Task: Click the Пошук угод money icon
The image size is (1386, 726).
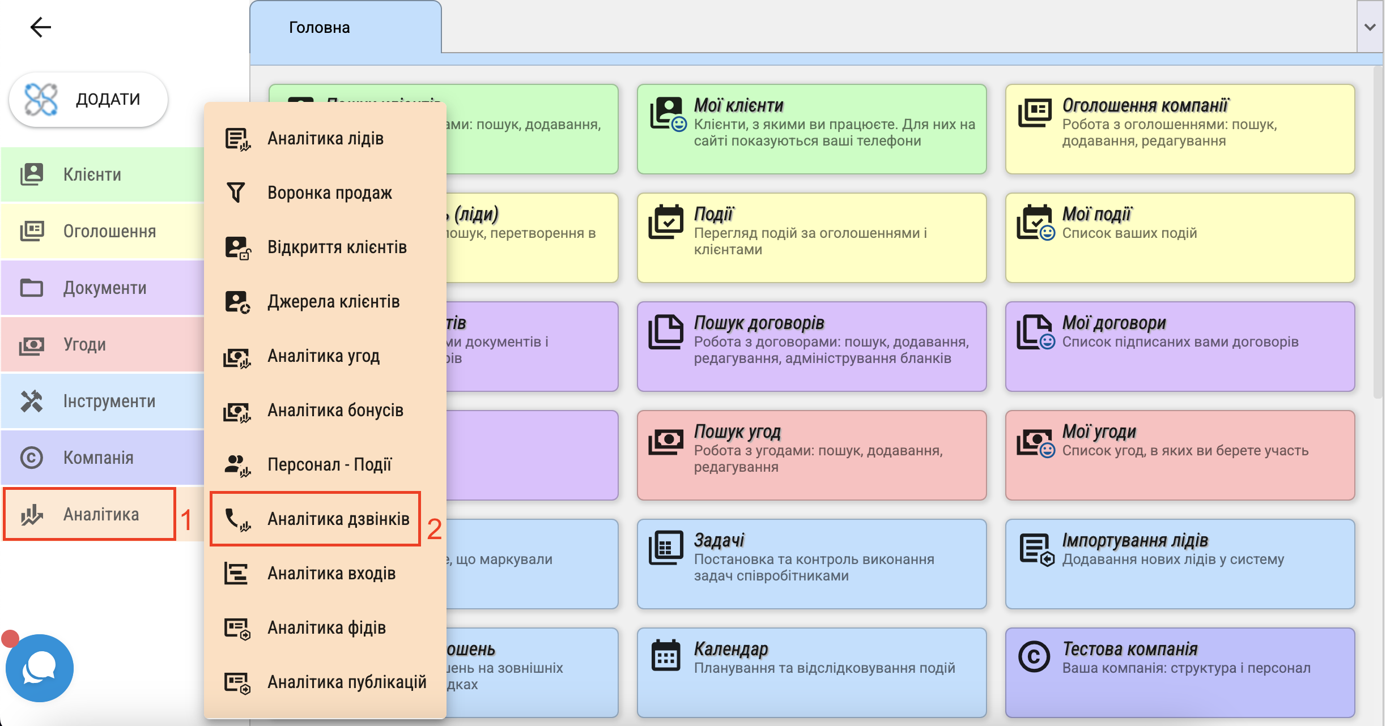Action: pyautogui.click(x=665, y=442)
